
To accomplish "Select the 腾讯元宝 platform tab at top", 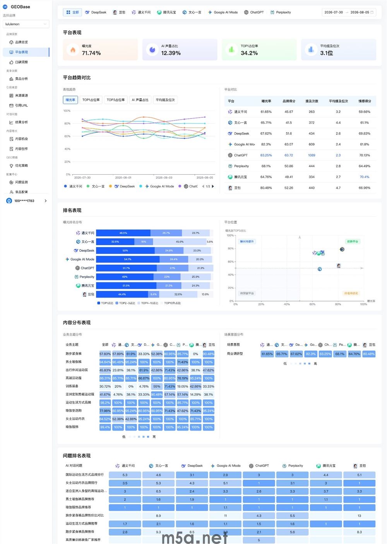I will click(166, 12).
